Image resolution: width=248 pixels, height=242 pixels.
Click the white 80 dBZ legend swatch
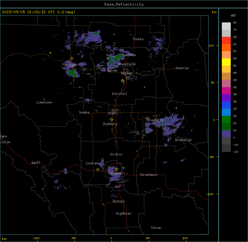(226, 26)
